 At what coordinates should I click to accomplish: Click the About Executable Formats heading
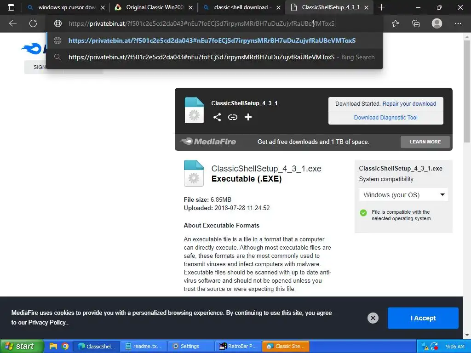221,225
